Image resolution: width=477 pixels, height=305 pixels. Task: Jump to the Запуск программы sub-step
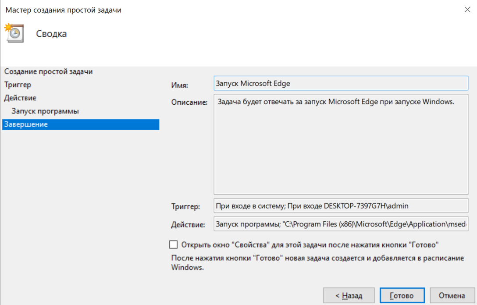tap(45, 111)
